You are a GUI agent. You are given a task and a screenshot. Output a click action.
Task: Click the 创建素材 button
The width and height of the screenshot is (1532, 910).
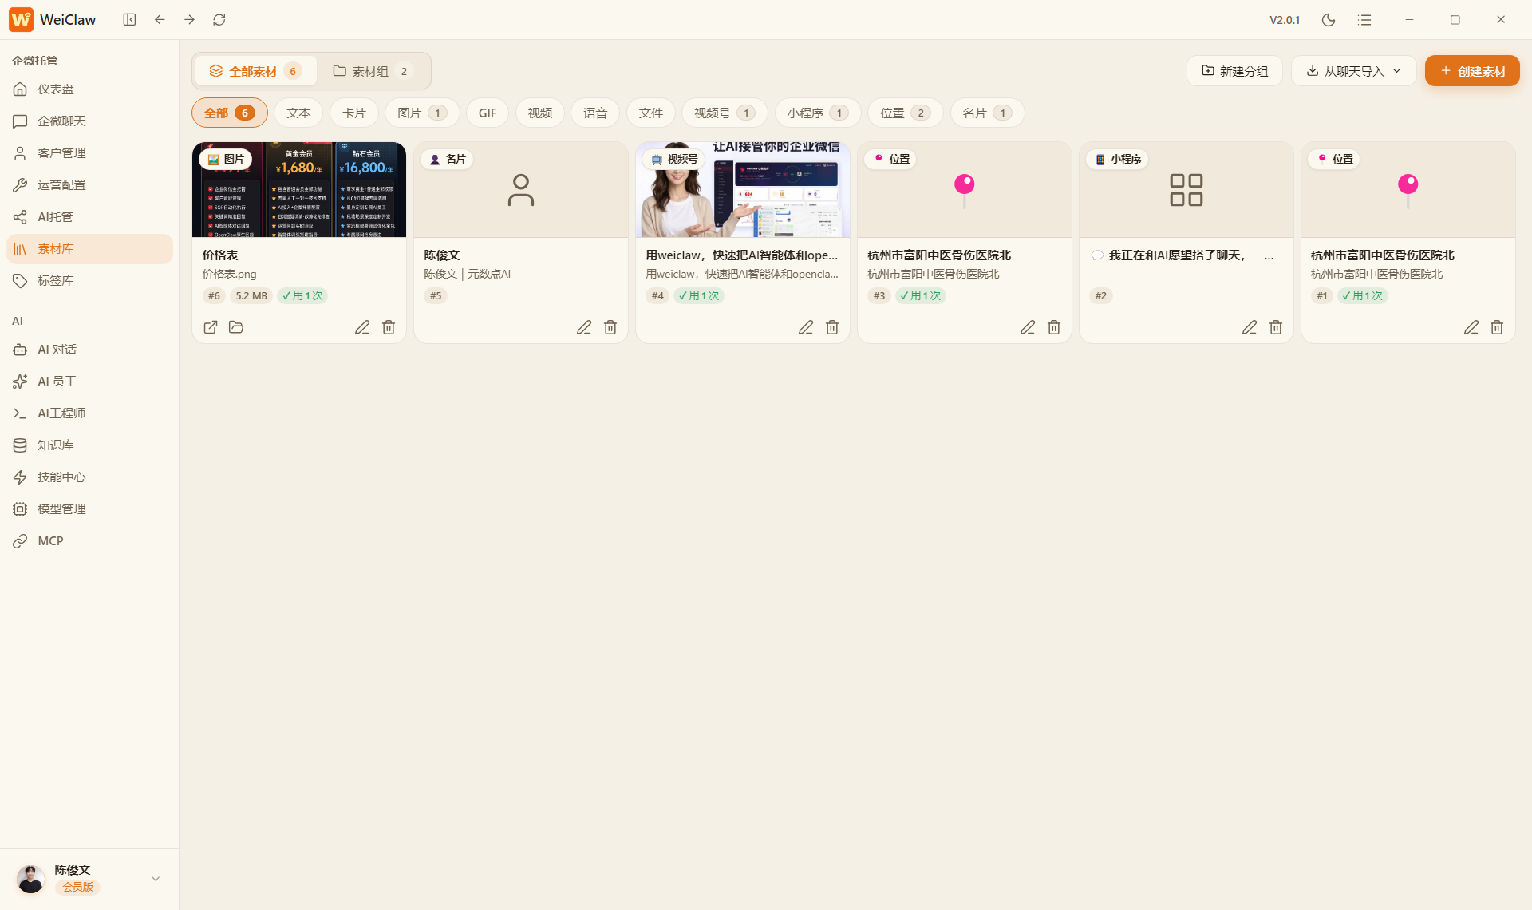point(1472,71)
